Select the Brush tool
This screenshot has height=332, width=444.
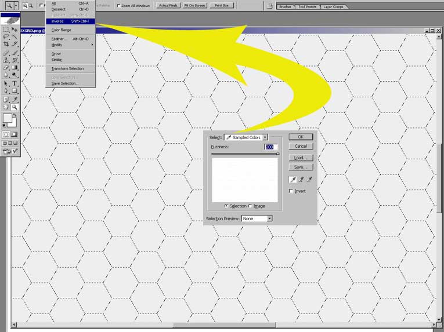[x=15, y=53]
